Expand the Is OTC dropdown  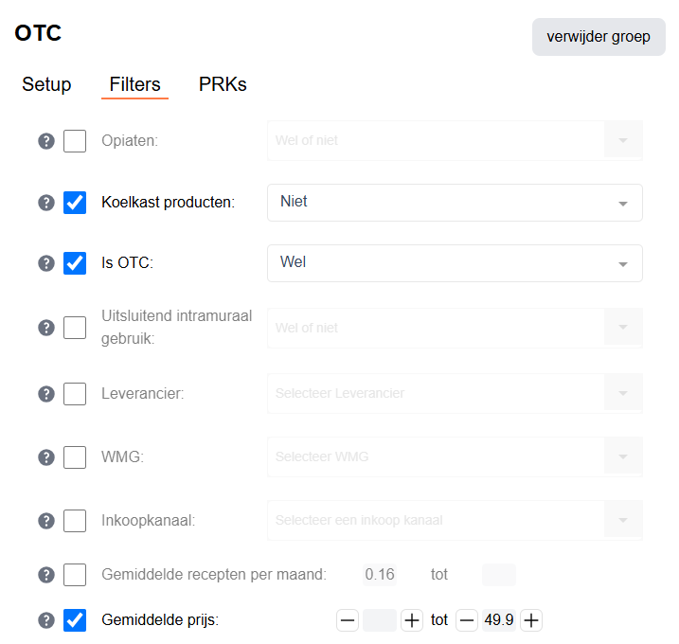(455, 263)
